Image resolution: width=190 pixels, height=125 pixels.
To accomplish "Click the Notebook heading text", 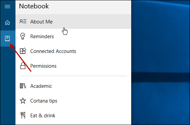I will pos(34,6).
